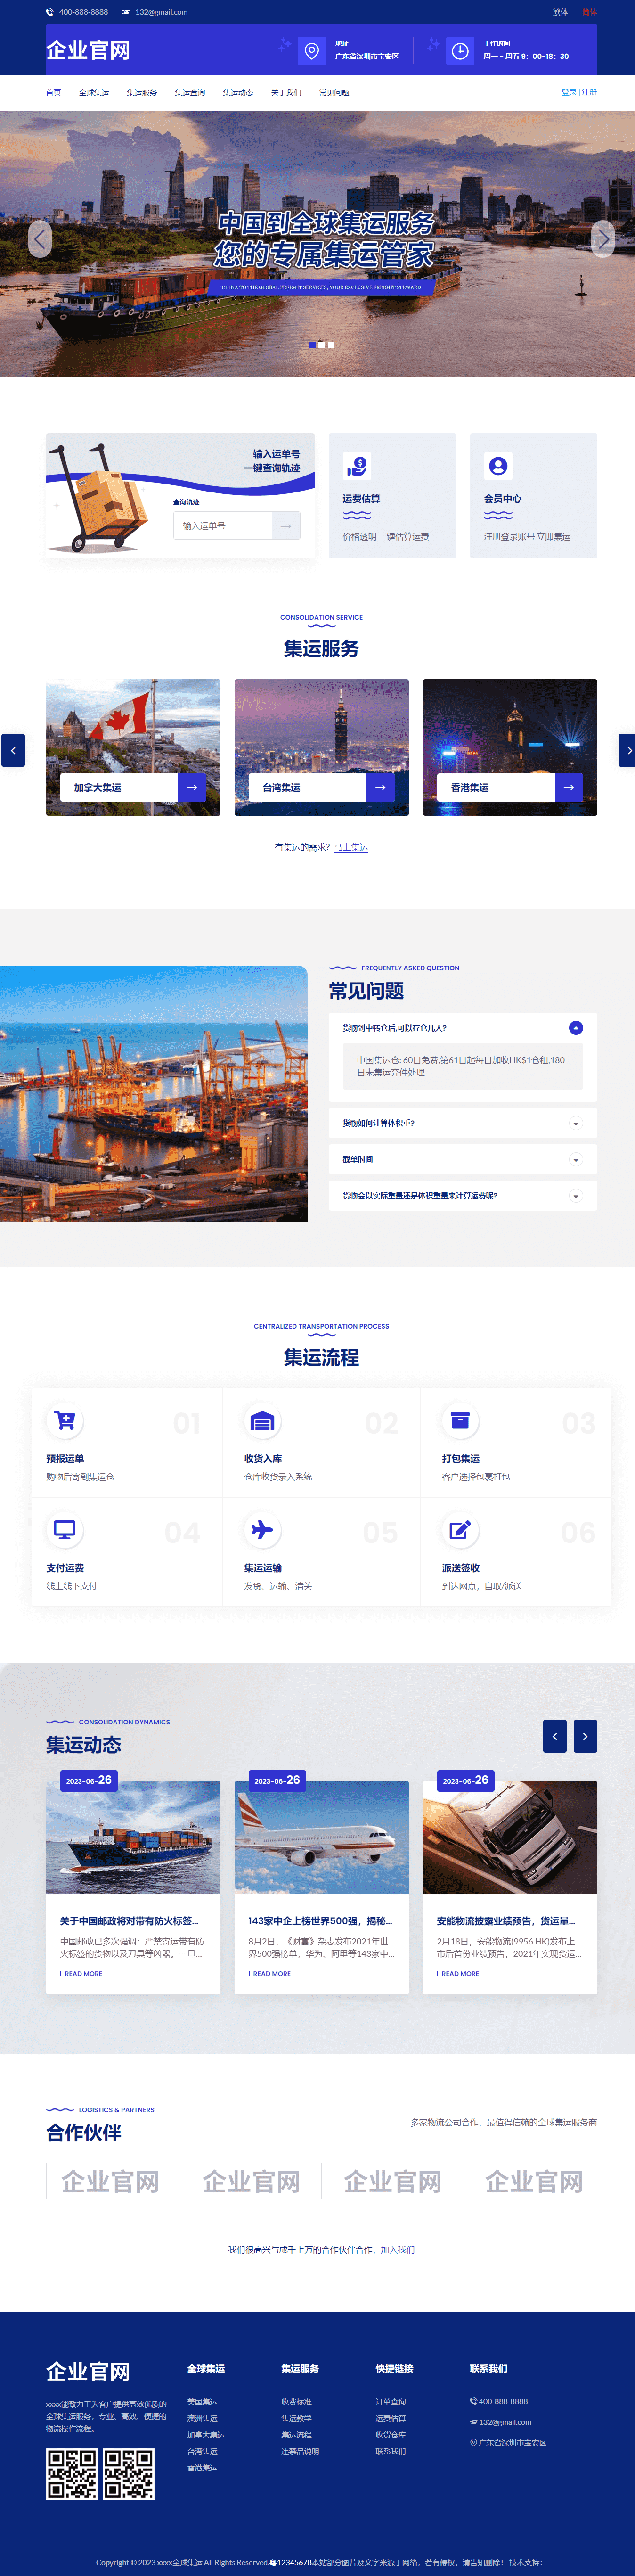Click previous arrow in 集运动态 section
The width and height of the screenshot is (635, 2576).
[x=555, y=1736]
